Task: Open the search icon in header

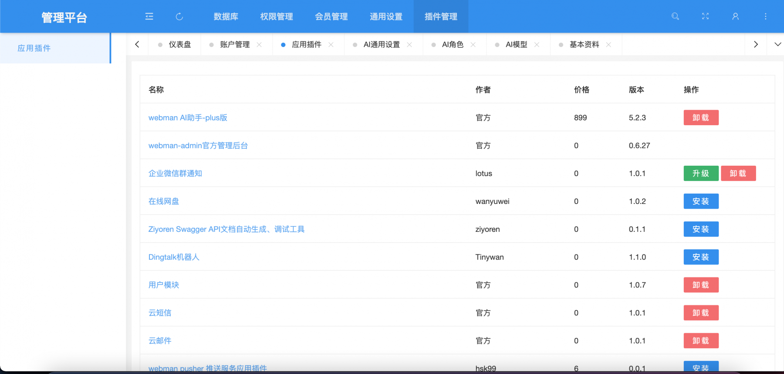Action: (675, 16)
